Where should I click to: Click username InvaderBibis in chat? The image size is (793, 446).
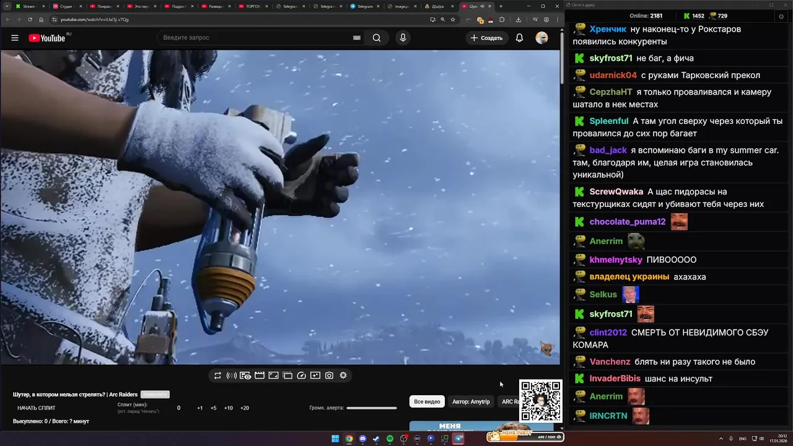coord(615,378)
